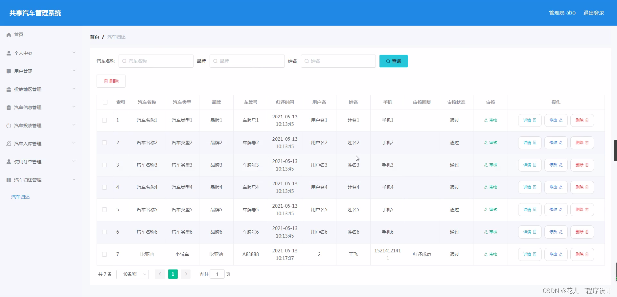This screenshot has height=297, width=617.
Task: Expand the 汽车信息管理 menu chevron
Action: coord(74,107)
